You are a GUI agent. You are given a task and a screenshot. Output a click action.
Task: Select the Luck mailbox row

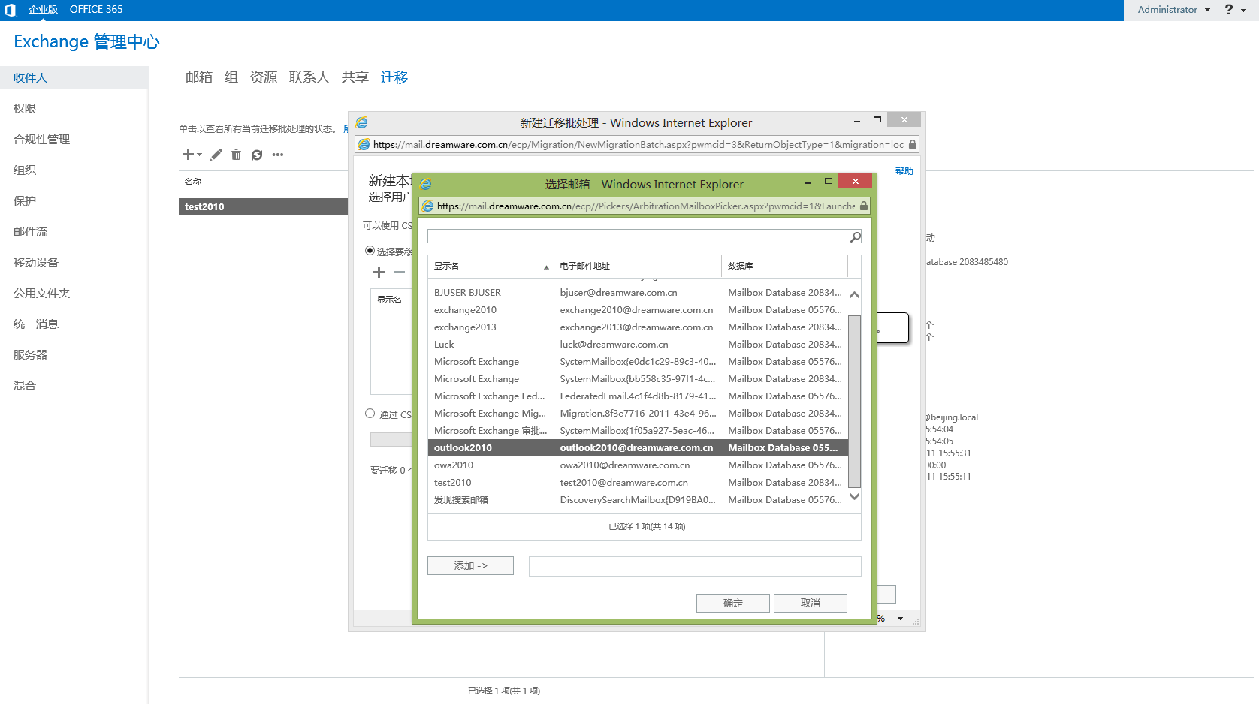[638, 345]
